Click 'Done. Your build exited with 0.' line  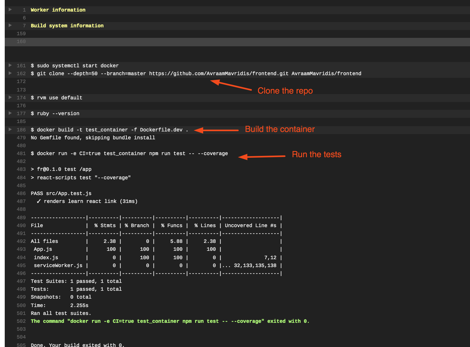tap(78, 345)
